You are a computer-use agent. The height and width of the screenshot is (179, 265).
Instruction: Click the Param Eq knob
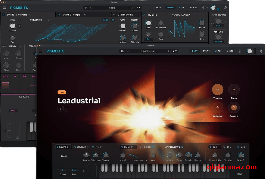click(x=241, y=155)
